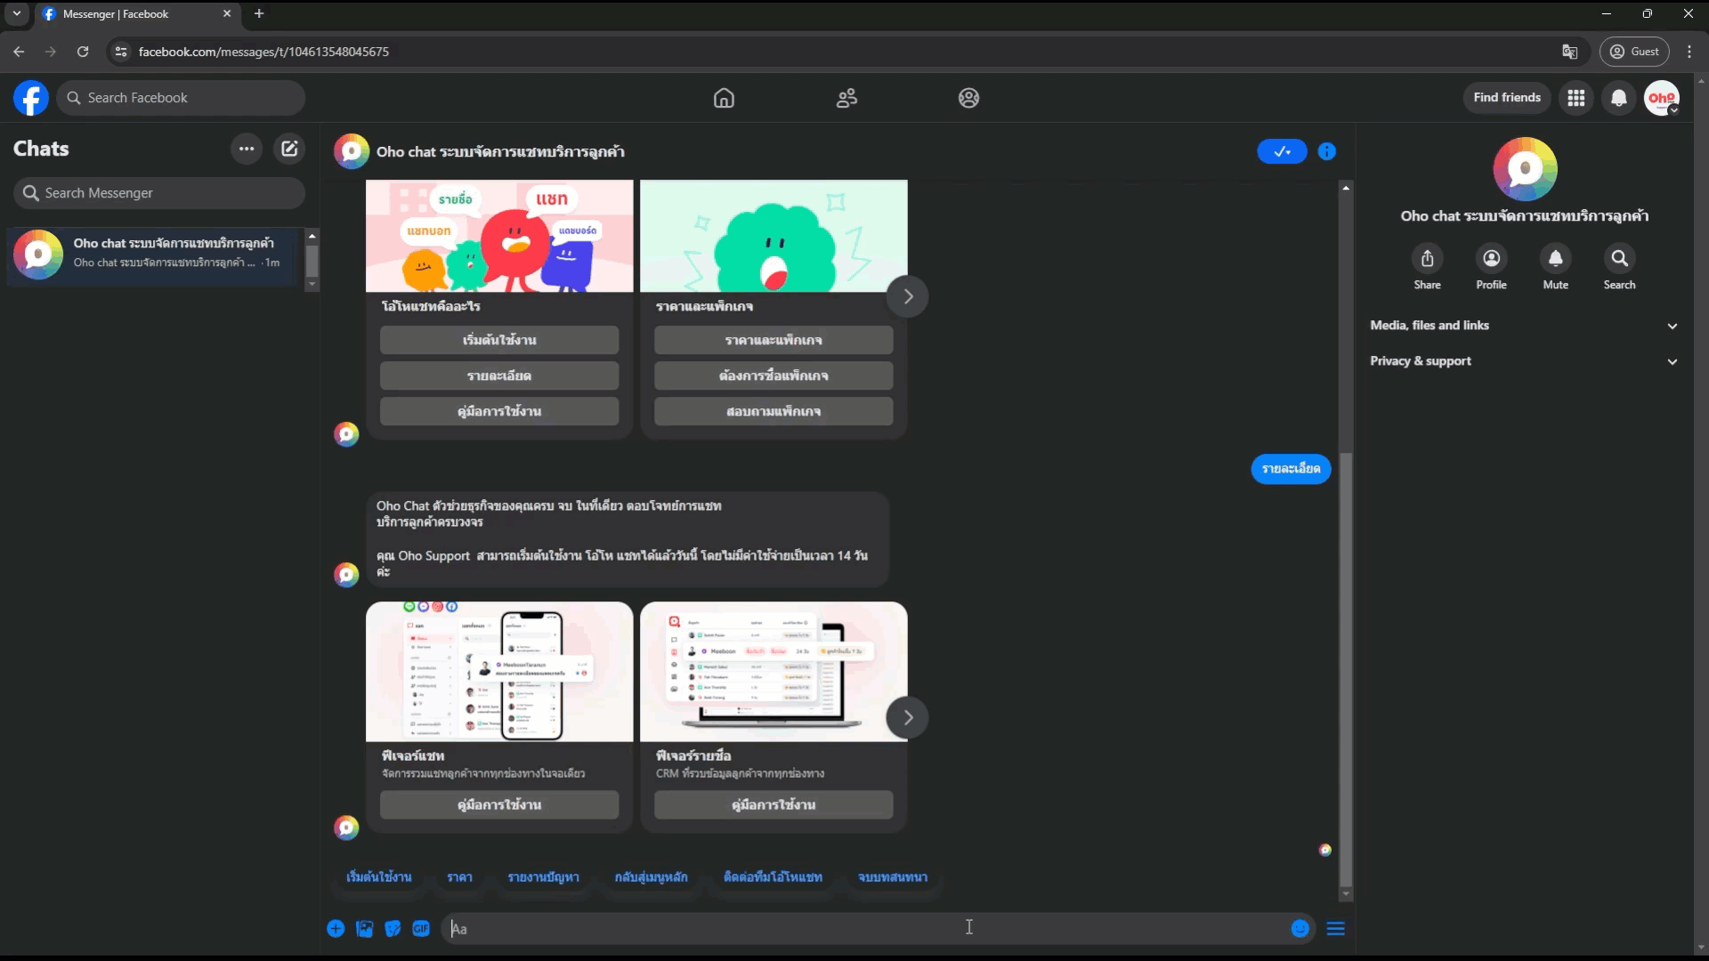Open the ฟีเจอร์รายชื่อ card image
Screen dimensions: 1709x961
pyautogui.click(x=774, y=672)
